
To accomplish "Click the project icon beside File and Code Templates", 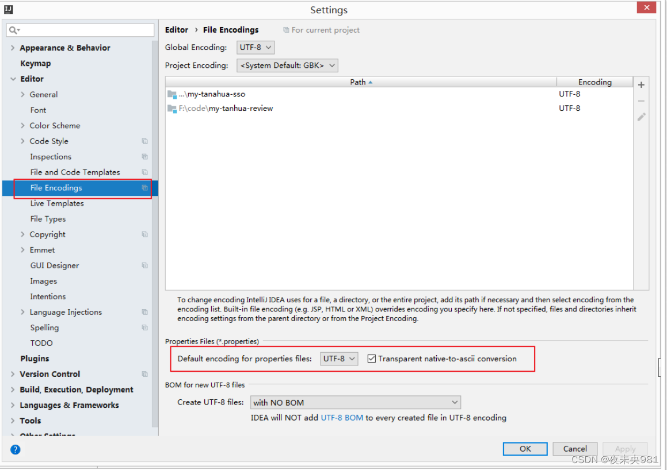I will 144,172.
